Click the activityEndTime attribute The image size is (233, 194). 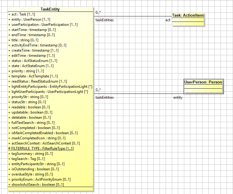coord(37,45)
